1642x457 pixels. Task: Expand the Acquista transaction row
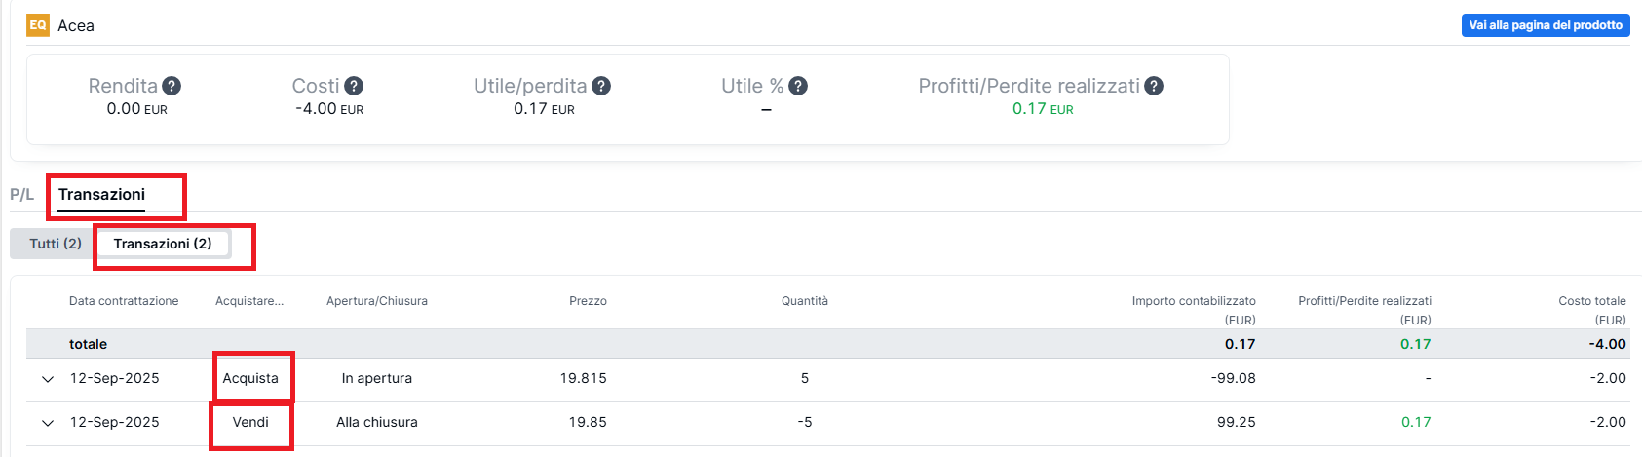tap(48, 379)
